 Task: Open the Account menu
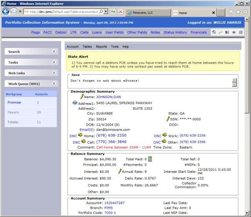click(73, 47)
